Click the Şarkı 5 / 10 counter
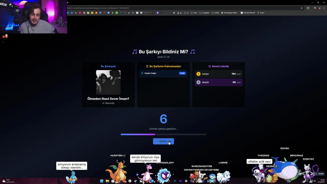Screen dimensions: 327x184 click(x=163, y=57)
